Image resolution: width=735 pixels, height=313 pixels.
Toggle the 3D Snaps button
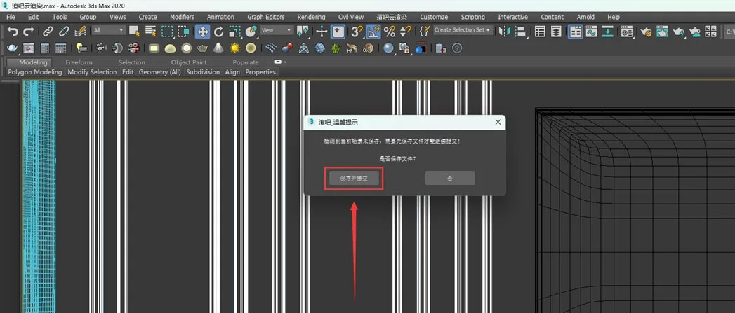[357, 32]
